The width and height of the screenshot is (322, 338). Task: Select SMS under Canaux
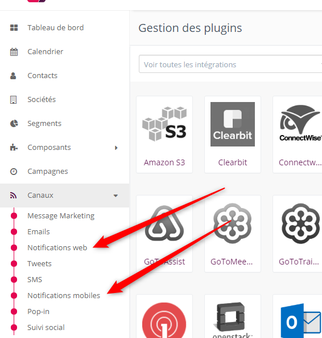(35, 280)
